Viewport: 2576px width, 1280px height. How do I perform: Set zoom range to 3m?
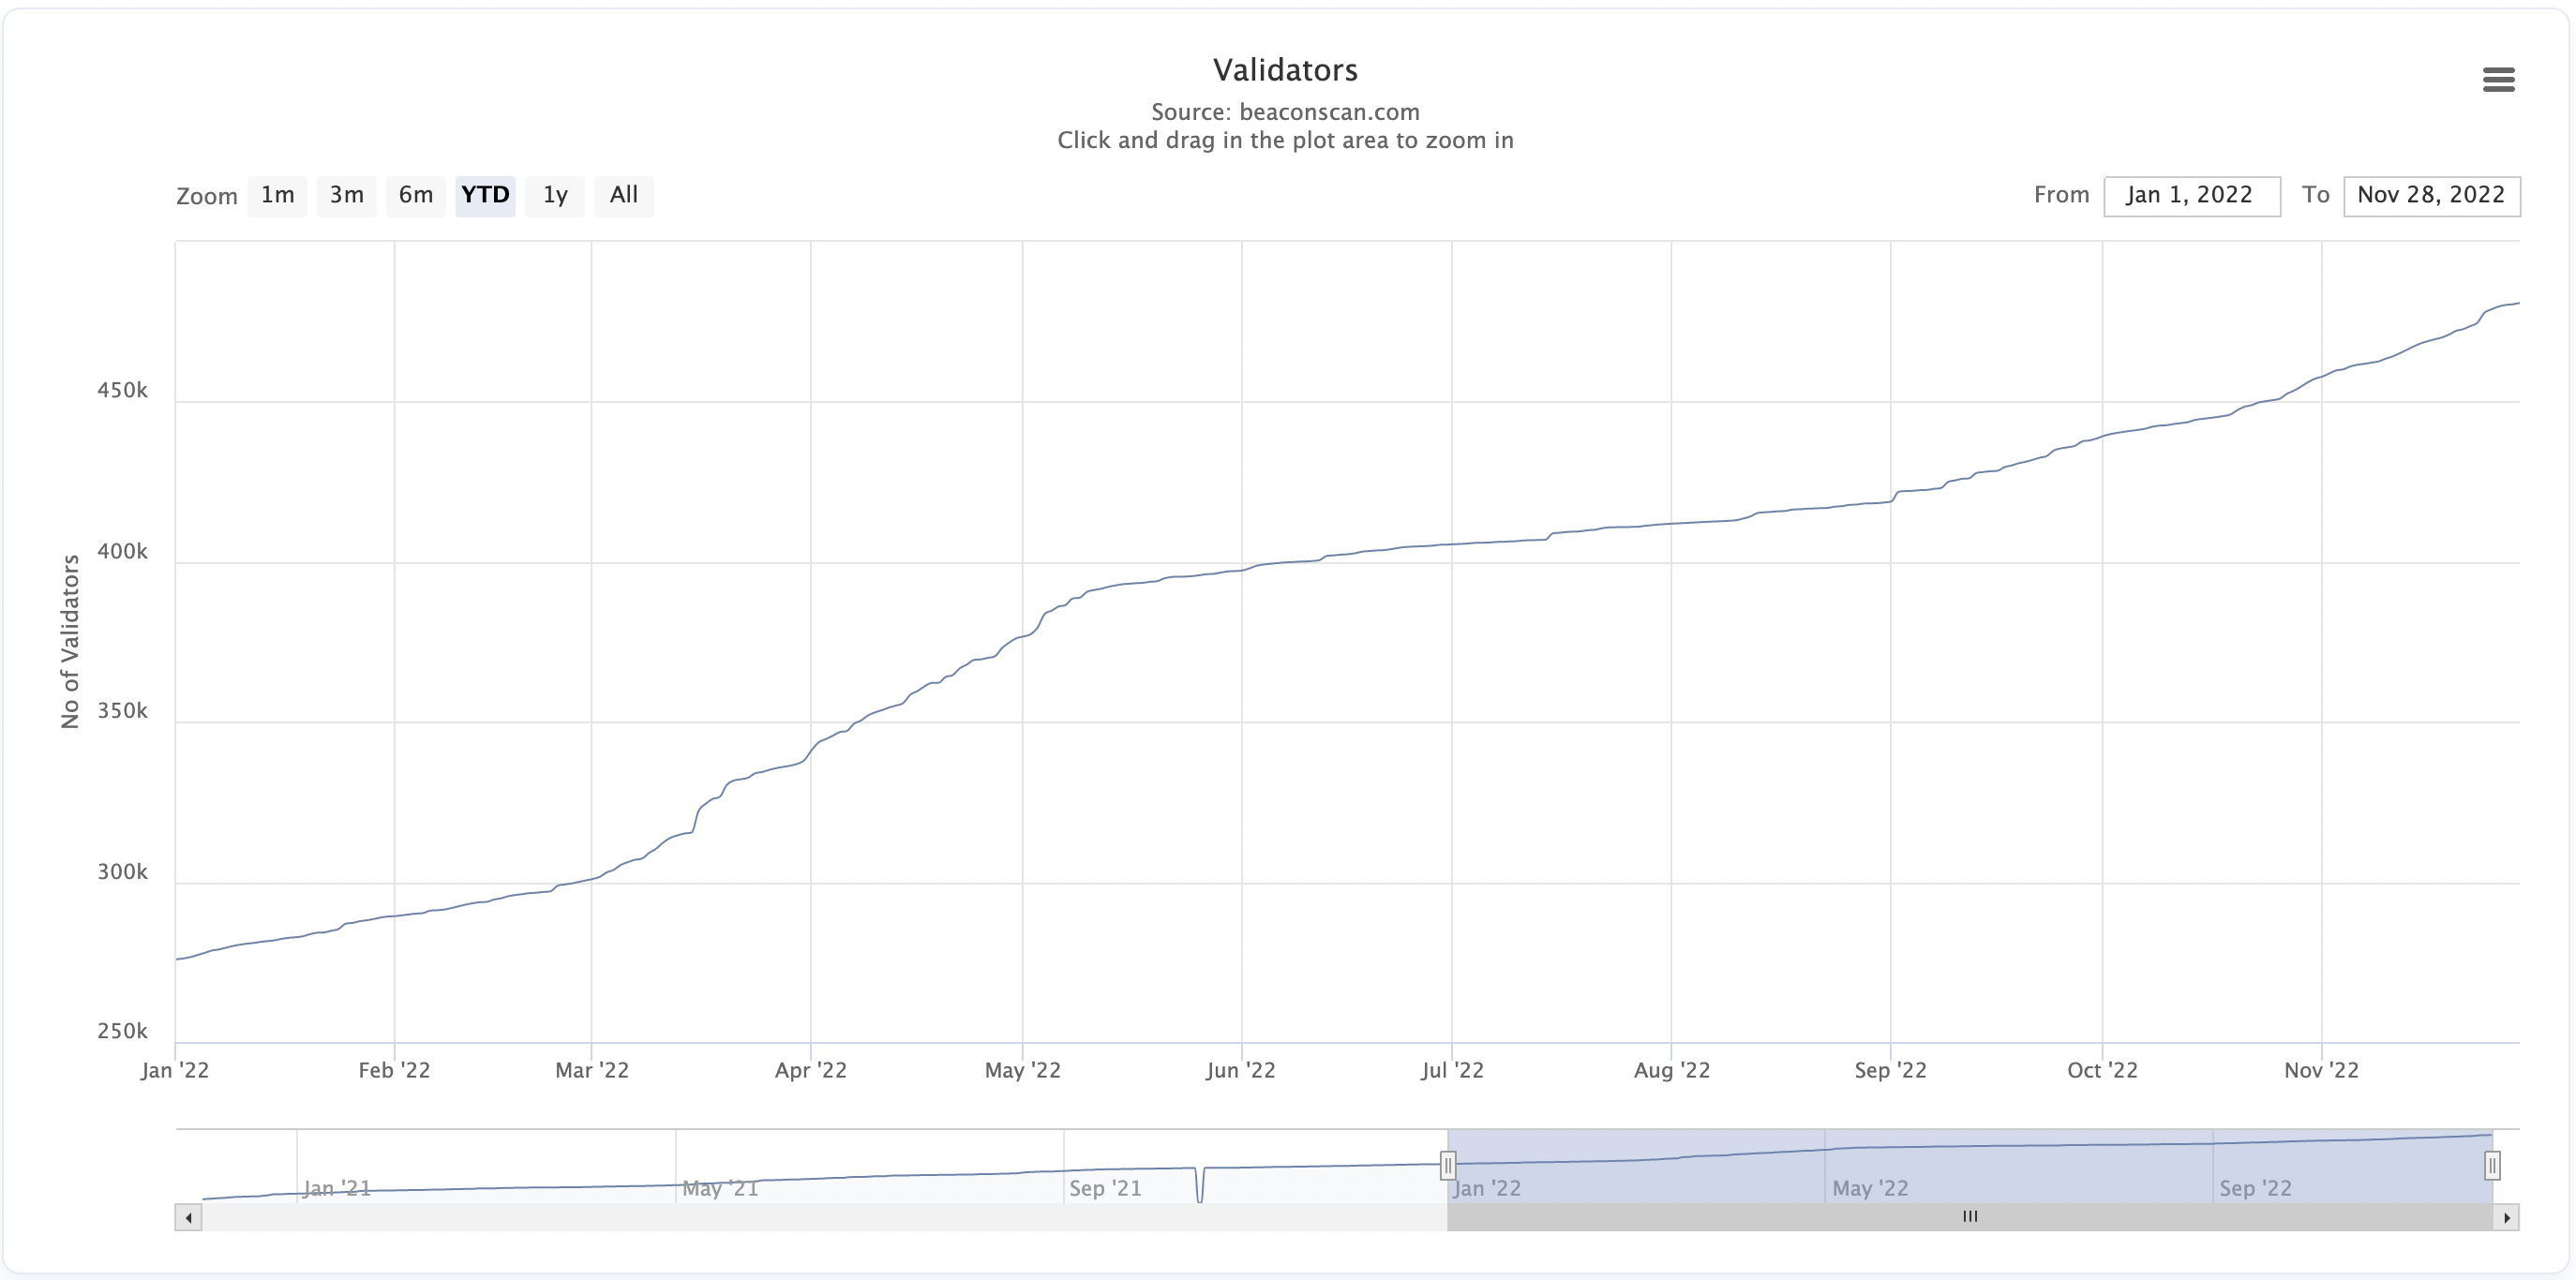(347, 195)
